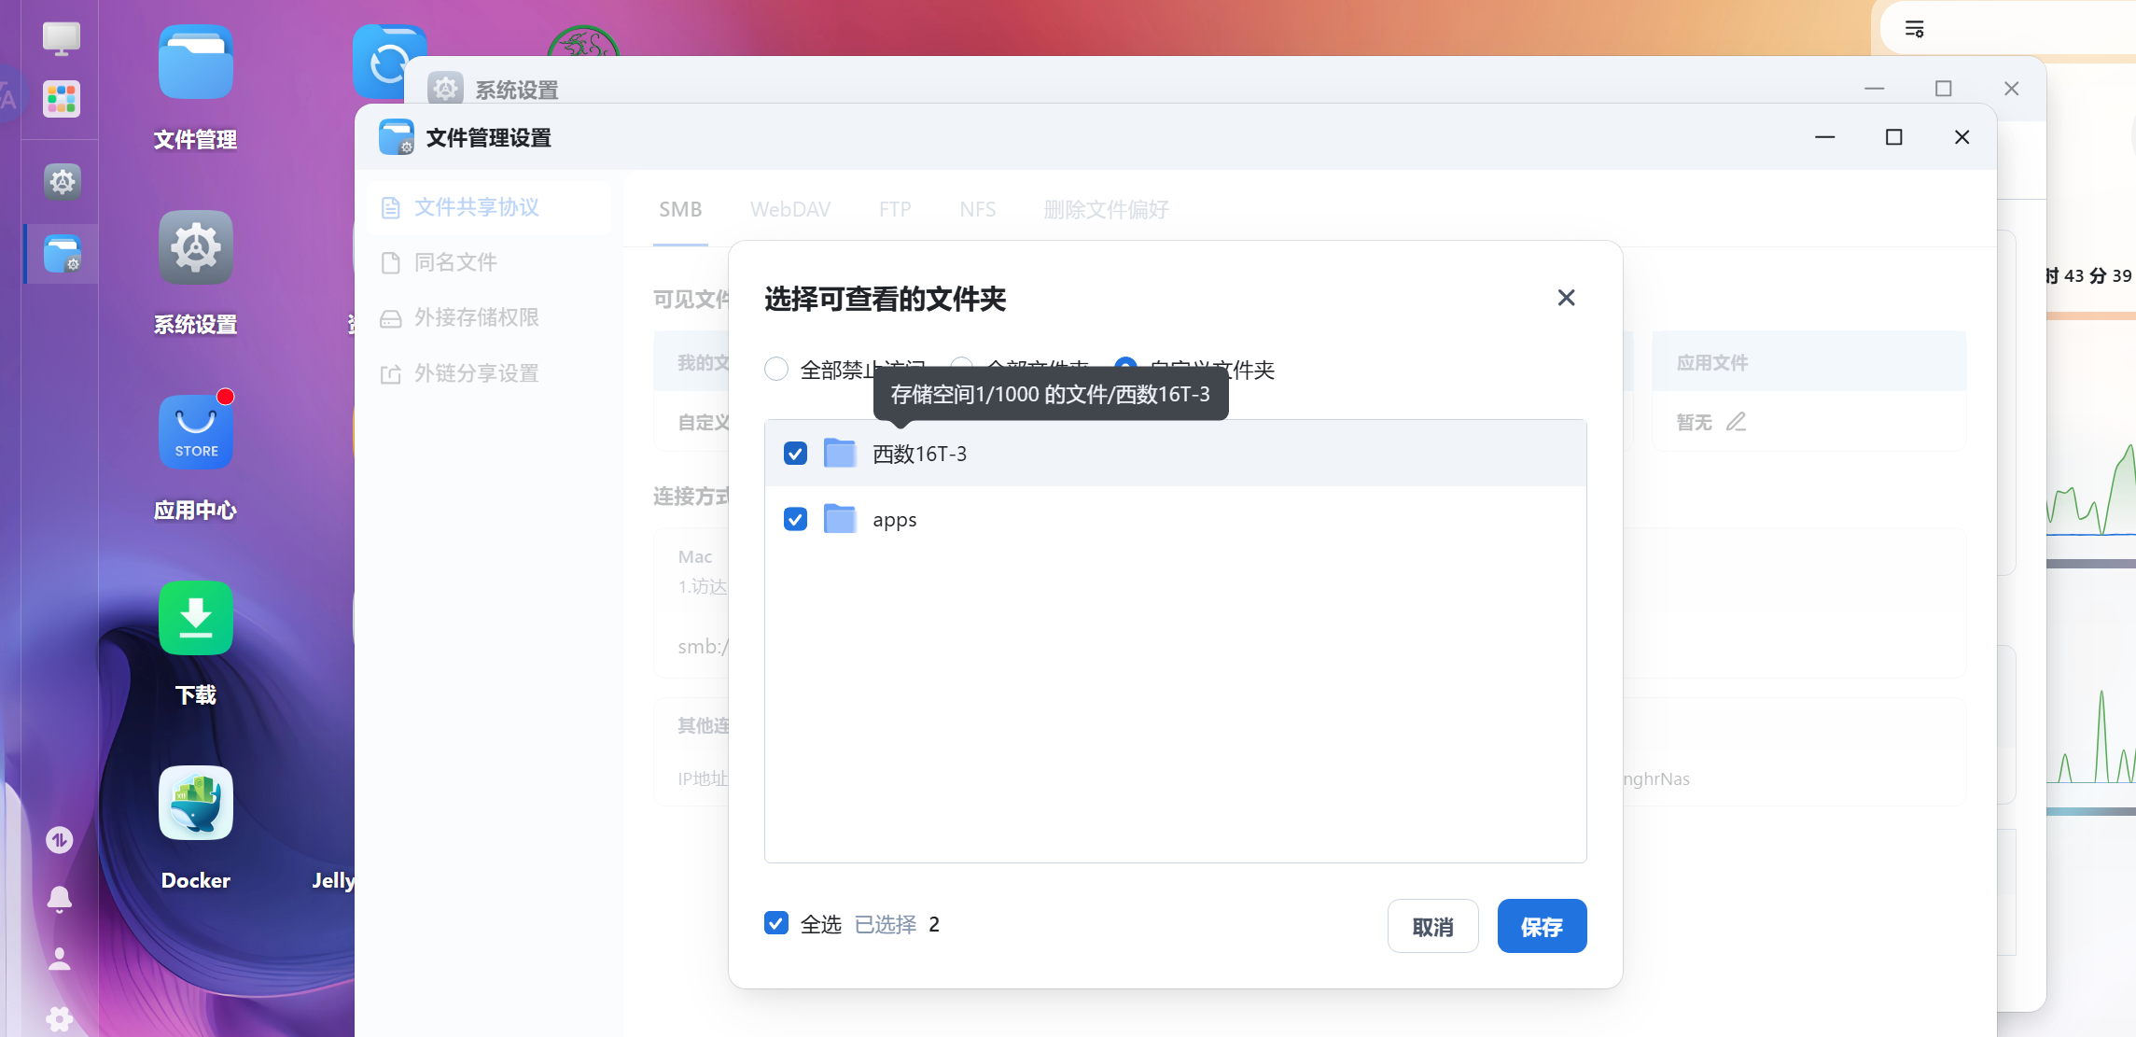
Task: Select the 全部禁止访问 radio option
Action: click(x=776, y=370)
